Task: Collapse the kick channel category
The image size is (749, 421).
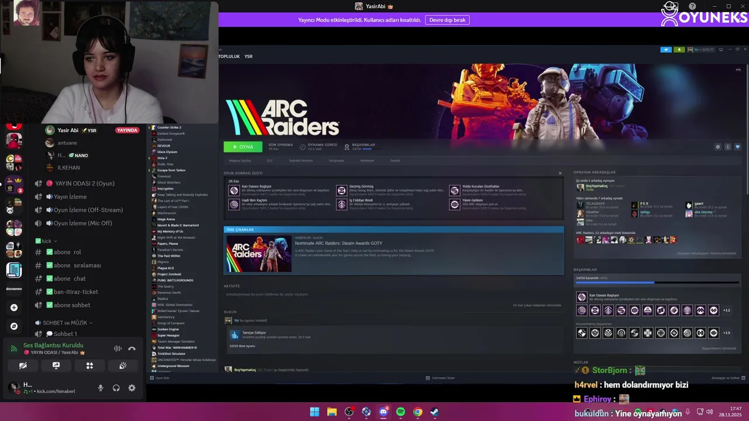Action: coord(46,241)
